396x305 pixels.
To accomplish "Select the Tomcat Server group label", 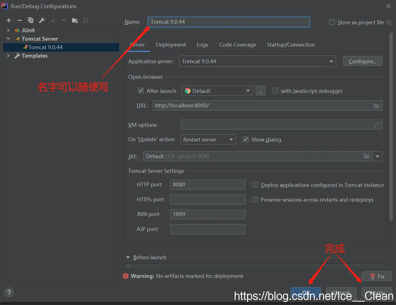I will pos(40,39).
